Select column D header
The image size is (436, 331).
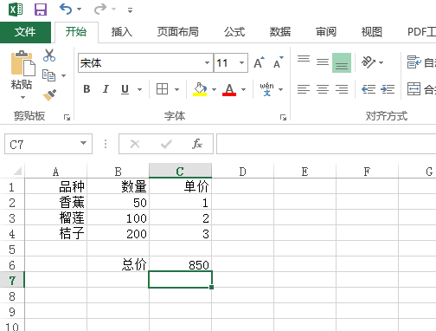(242, 172)
